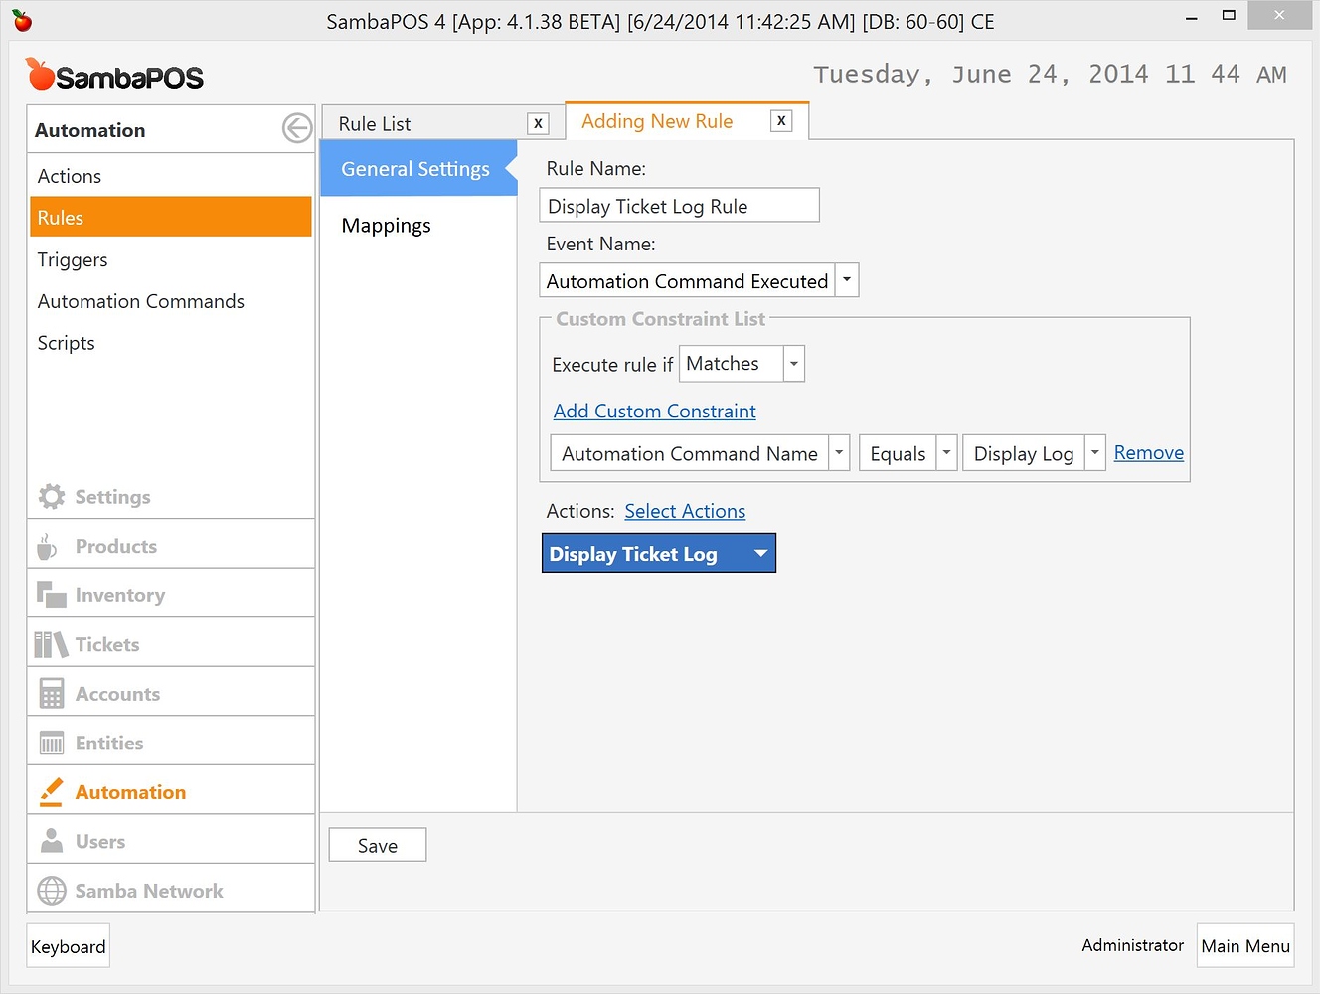Open Users via the person icon

tap(50, 840)
